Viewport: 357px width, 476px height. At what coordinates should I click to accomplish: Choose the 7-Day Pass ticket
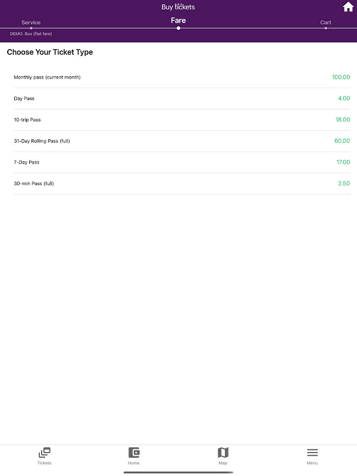click(182, 162)
